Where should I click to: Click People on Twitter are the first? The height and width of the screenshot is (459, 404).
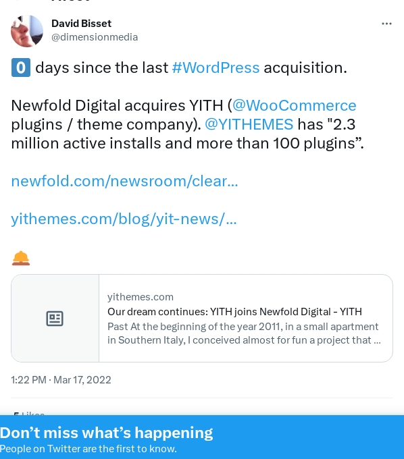(x=89, y=449)
